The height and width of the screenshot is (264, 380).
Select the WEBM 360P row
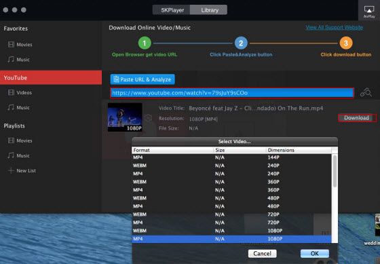click(x=231, y=182)
